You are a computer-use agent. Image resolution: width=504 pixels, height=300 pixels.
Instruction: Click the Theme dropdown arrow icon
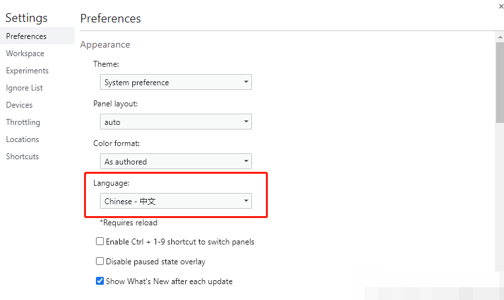(246, 83)
